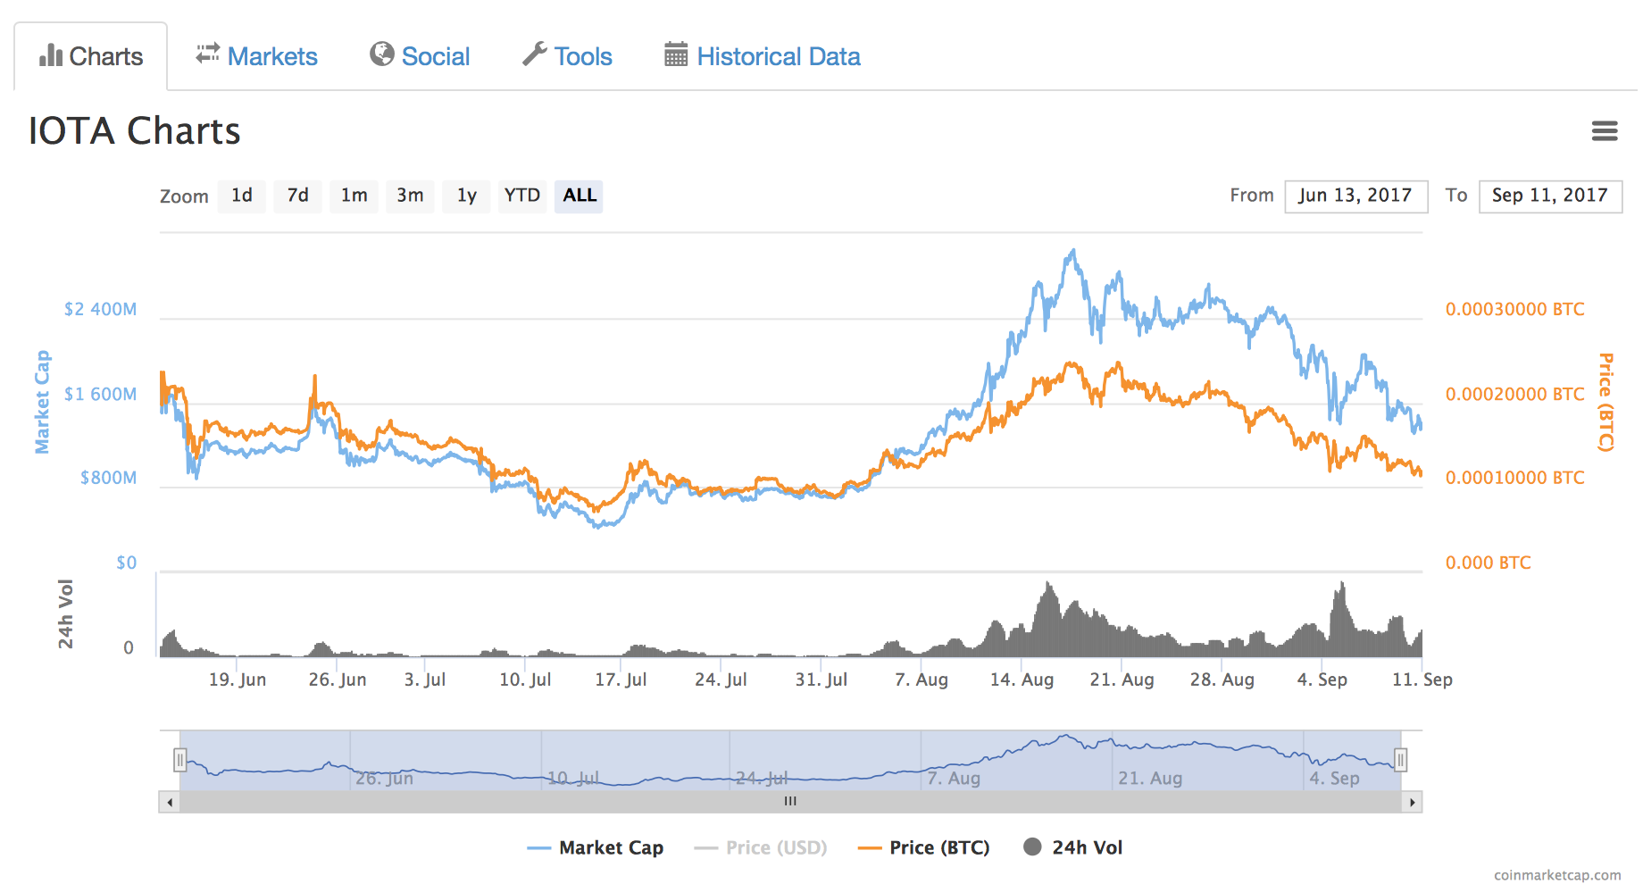Click the calendar icon beside Historical Data
The width and height of the screenshot is (1643, 884).
676,54
